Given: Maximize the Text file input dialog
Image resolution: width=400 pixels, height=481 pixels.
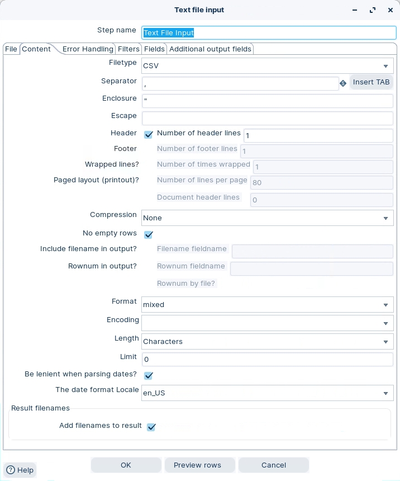Looking at the screenshot, I should [x=373, y=10].
